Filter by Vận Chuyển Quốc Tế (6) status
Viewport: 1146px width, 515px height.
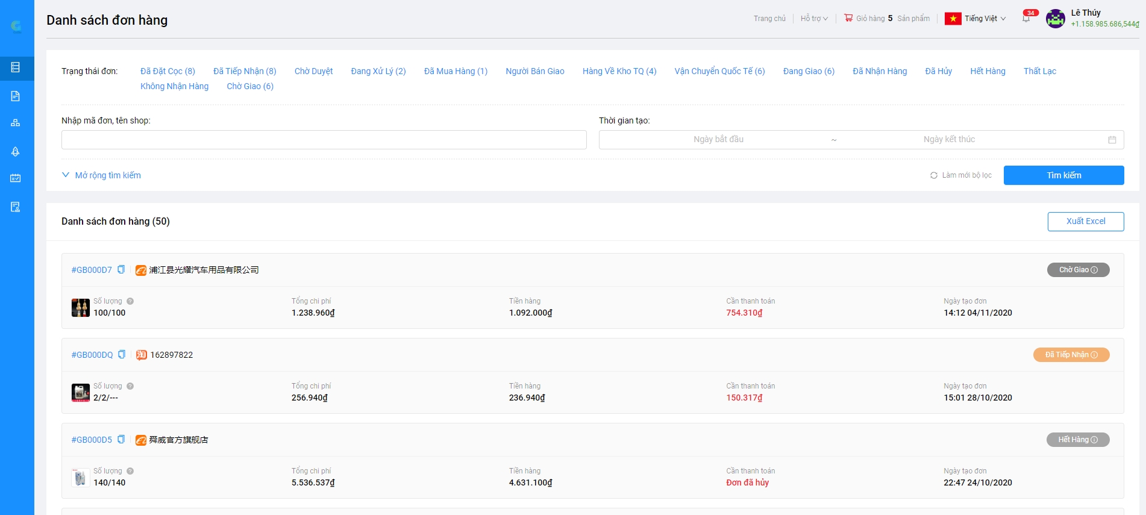point(719,71)
